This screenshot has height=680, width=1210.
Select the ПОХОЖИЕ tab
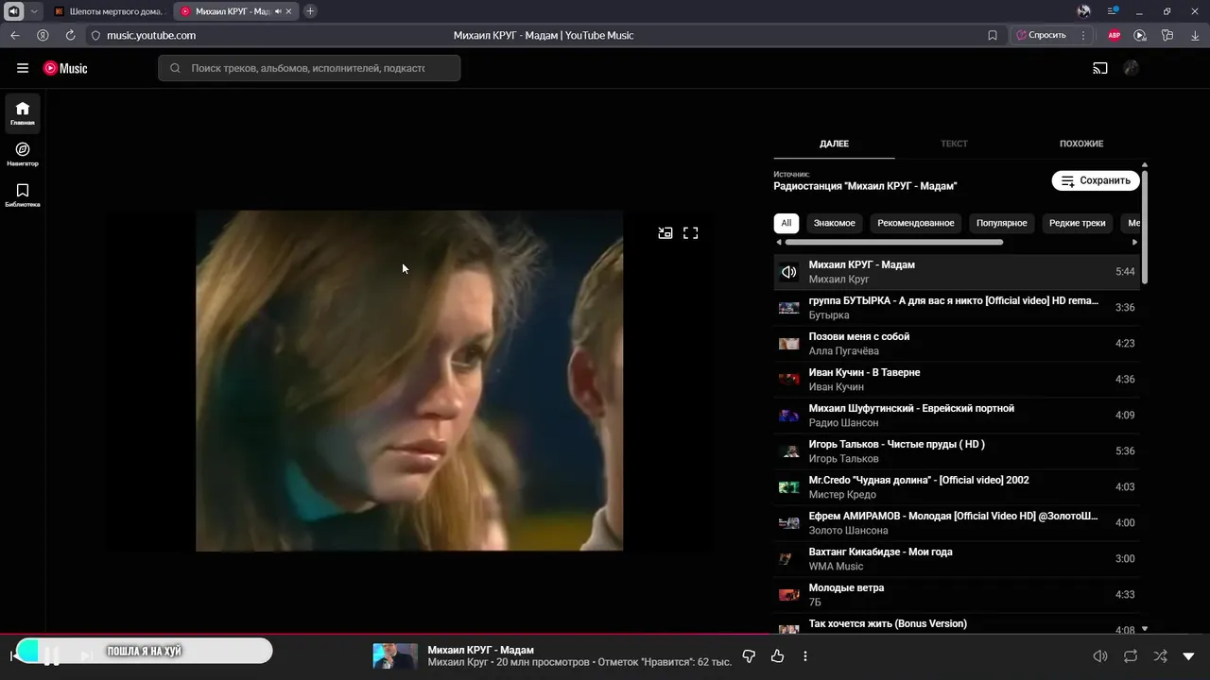click(1081, 144)
